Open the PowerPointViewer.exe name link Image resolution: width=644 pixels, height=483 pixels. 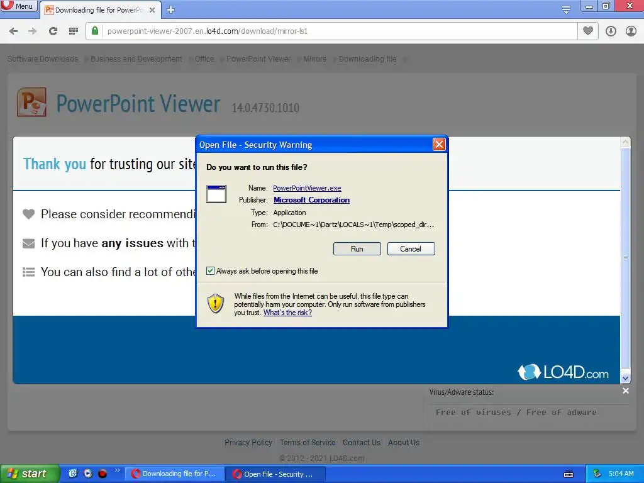click(x=307, y=188)
